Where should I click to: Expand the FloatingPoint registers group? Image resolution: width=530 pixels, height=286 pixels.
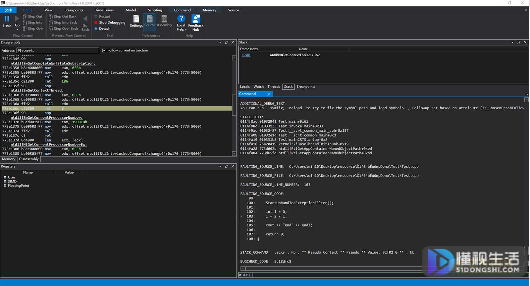[x=5, y=185]
